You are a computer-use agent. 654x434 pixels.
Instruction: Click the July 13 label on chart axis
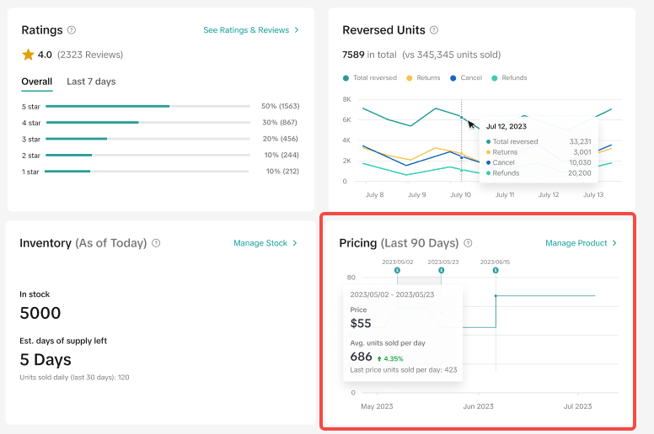point(592,194)
